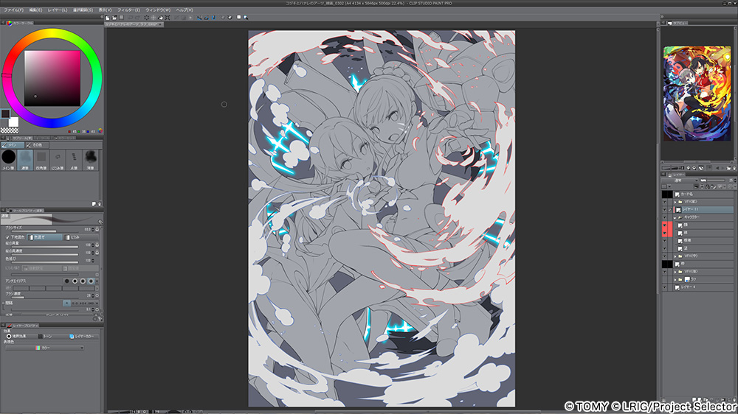The width and height of the screenshot is (738, 414).
Task: Click the Clear (burst) toolbar icon
Action: 146,18
